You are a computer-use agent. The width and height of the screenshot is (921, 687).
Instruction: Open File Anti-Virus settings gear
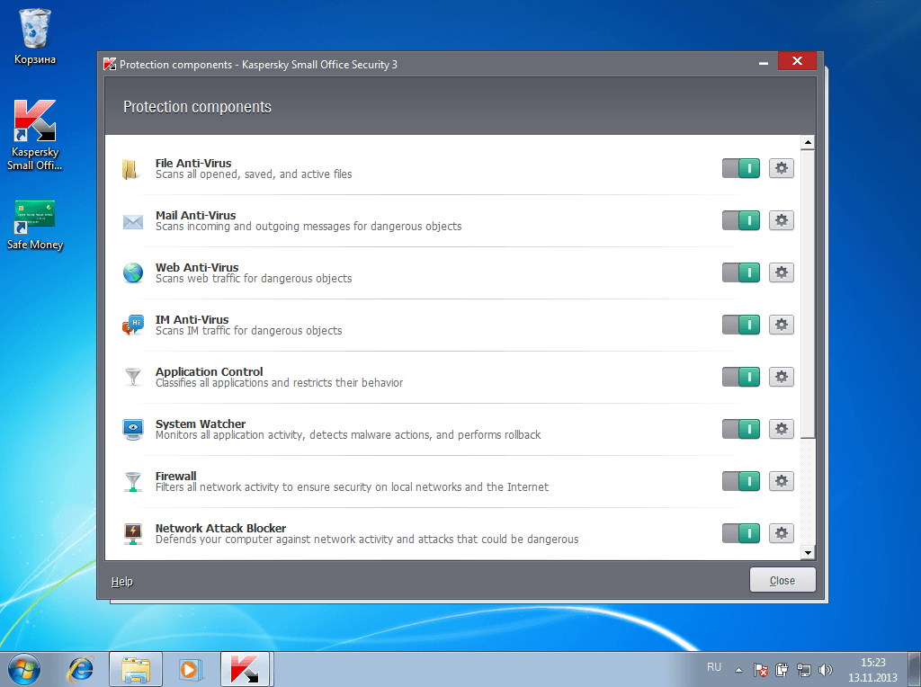click(782, 168)
